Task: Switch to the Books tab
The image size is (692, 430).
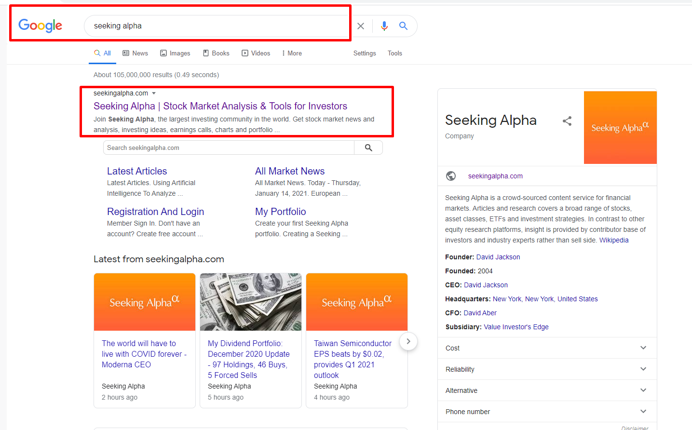Action: [216, 53]
